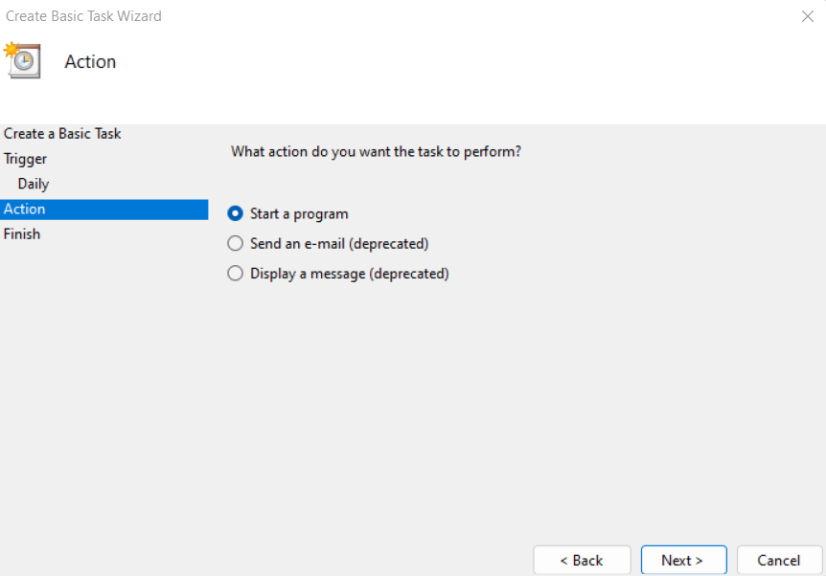This screenshot has height=576, width=826.
Task: Proceed with the Next button
Action: pos(682,560)
